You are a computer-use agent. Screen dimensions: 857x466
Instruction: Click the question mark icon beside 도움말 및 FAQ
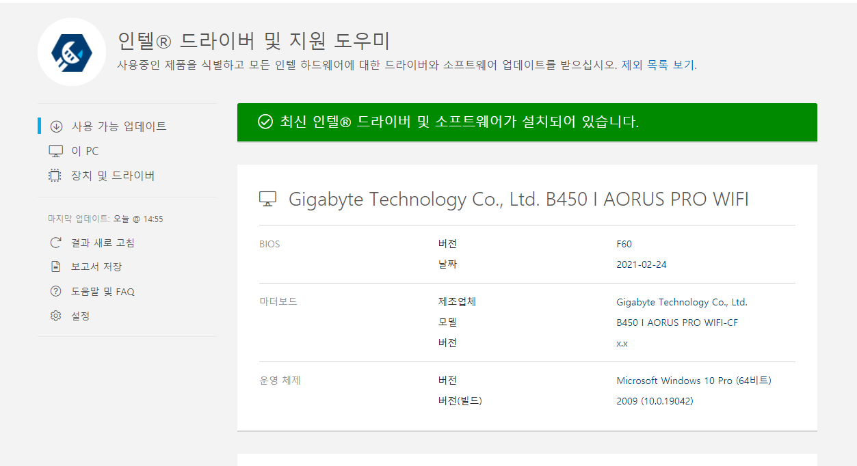click(x=56, y=292)
